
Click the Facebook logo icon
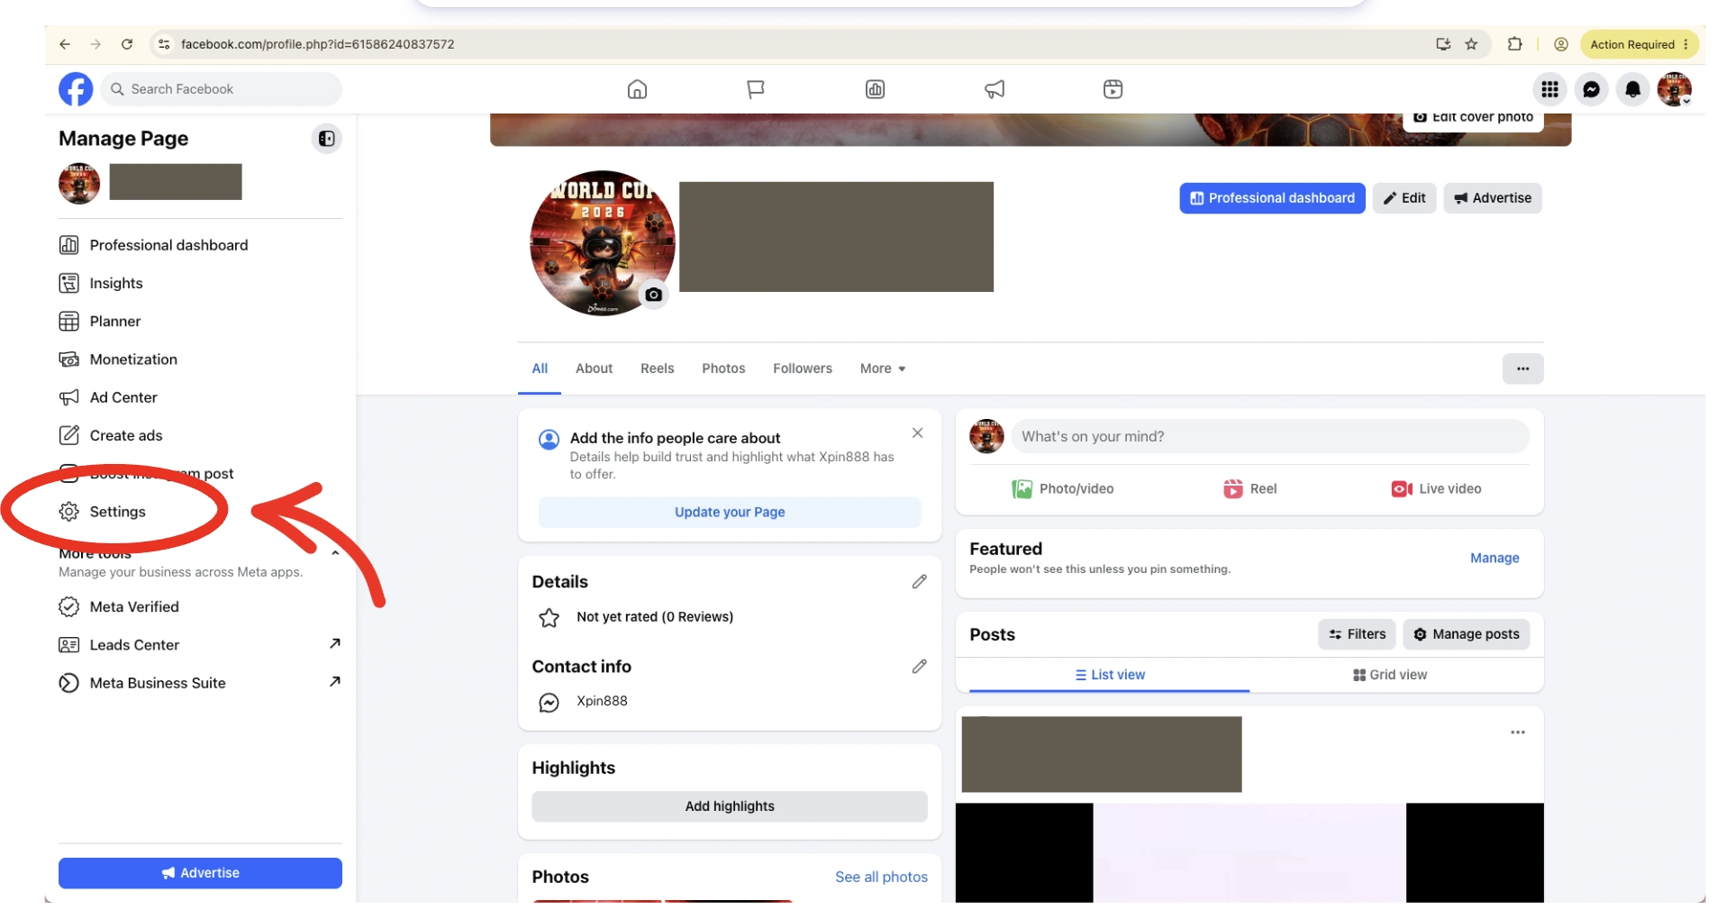pos(76,89)
